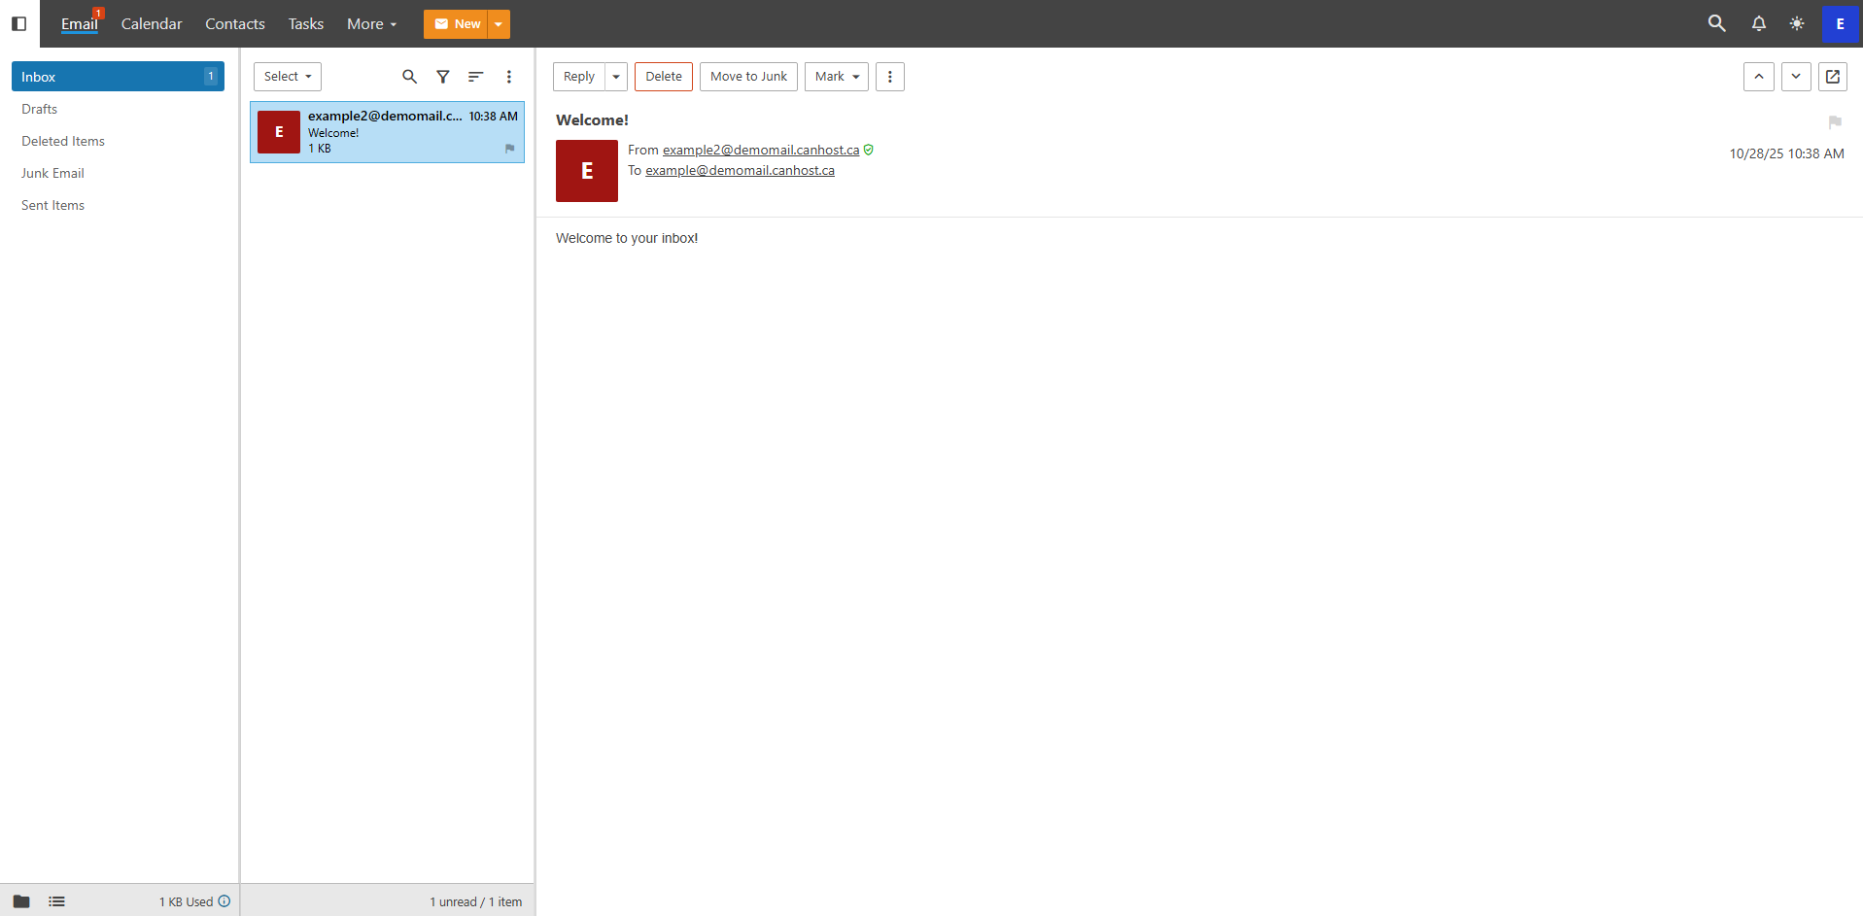
Task: Open the Sent Items folder
Action: pos(53,205)
